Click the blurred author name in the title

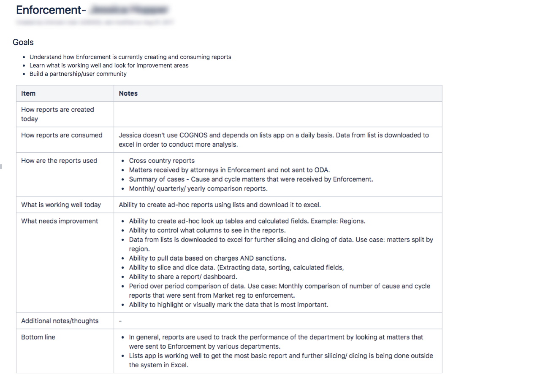pyautogui.click(x=130, y=9)
